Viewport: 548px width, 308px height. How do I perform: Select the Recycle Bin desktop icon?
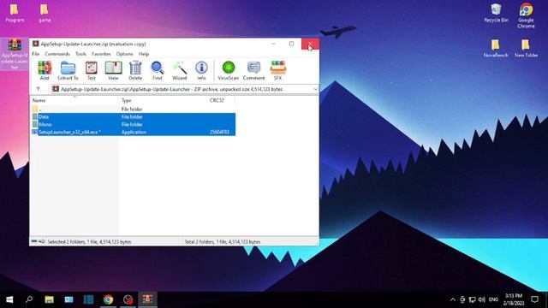496,14
